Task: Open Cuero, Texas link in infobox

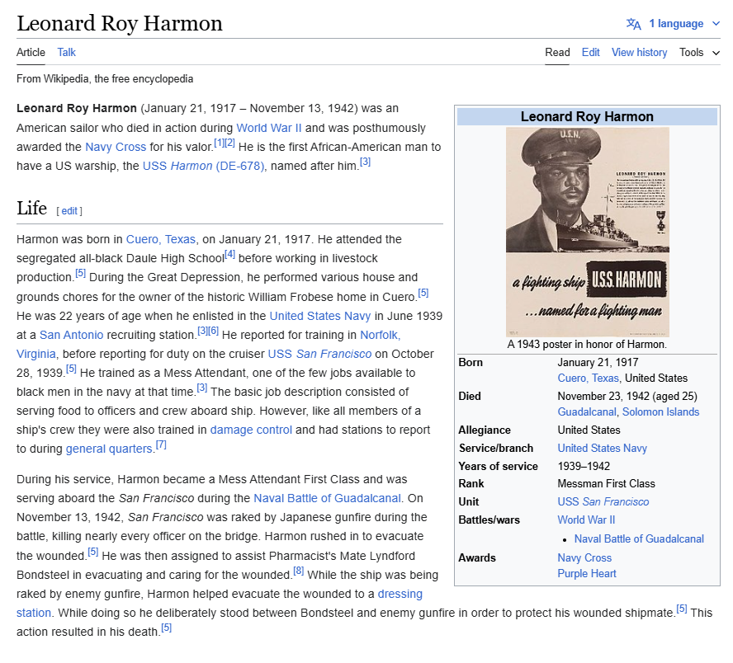Action: (588, 379)
